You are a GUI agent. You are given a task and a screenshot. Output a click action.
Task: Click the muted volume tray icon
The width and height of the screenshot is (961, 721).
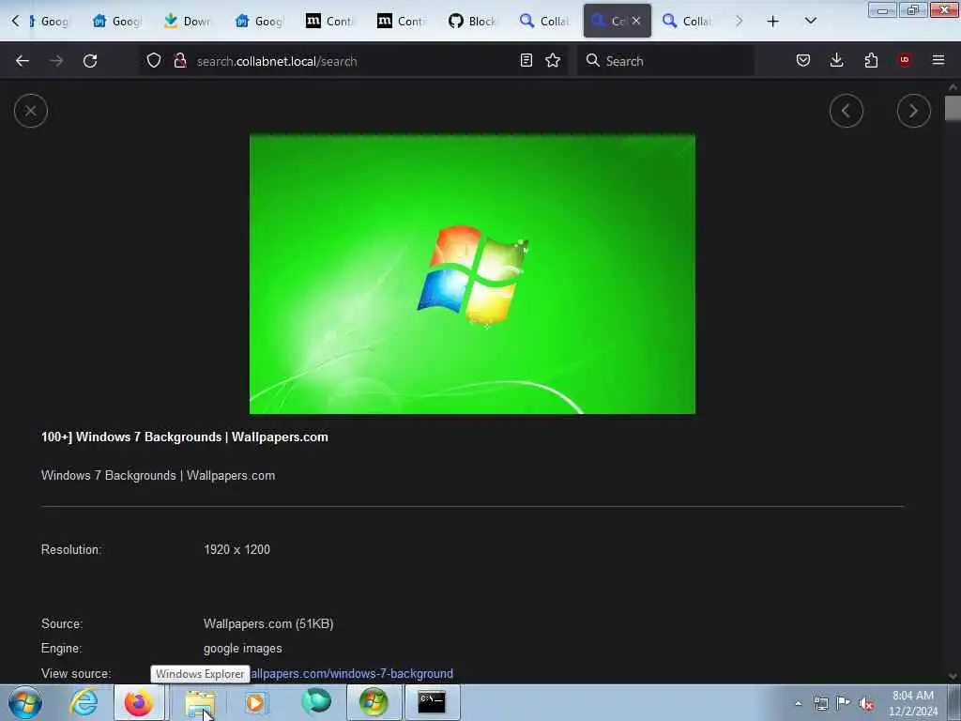[x=866, y=703]
